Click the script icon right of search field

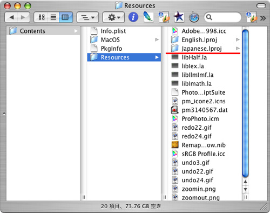(251, 17)
